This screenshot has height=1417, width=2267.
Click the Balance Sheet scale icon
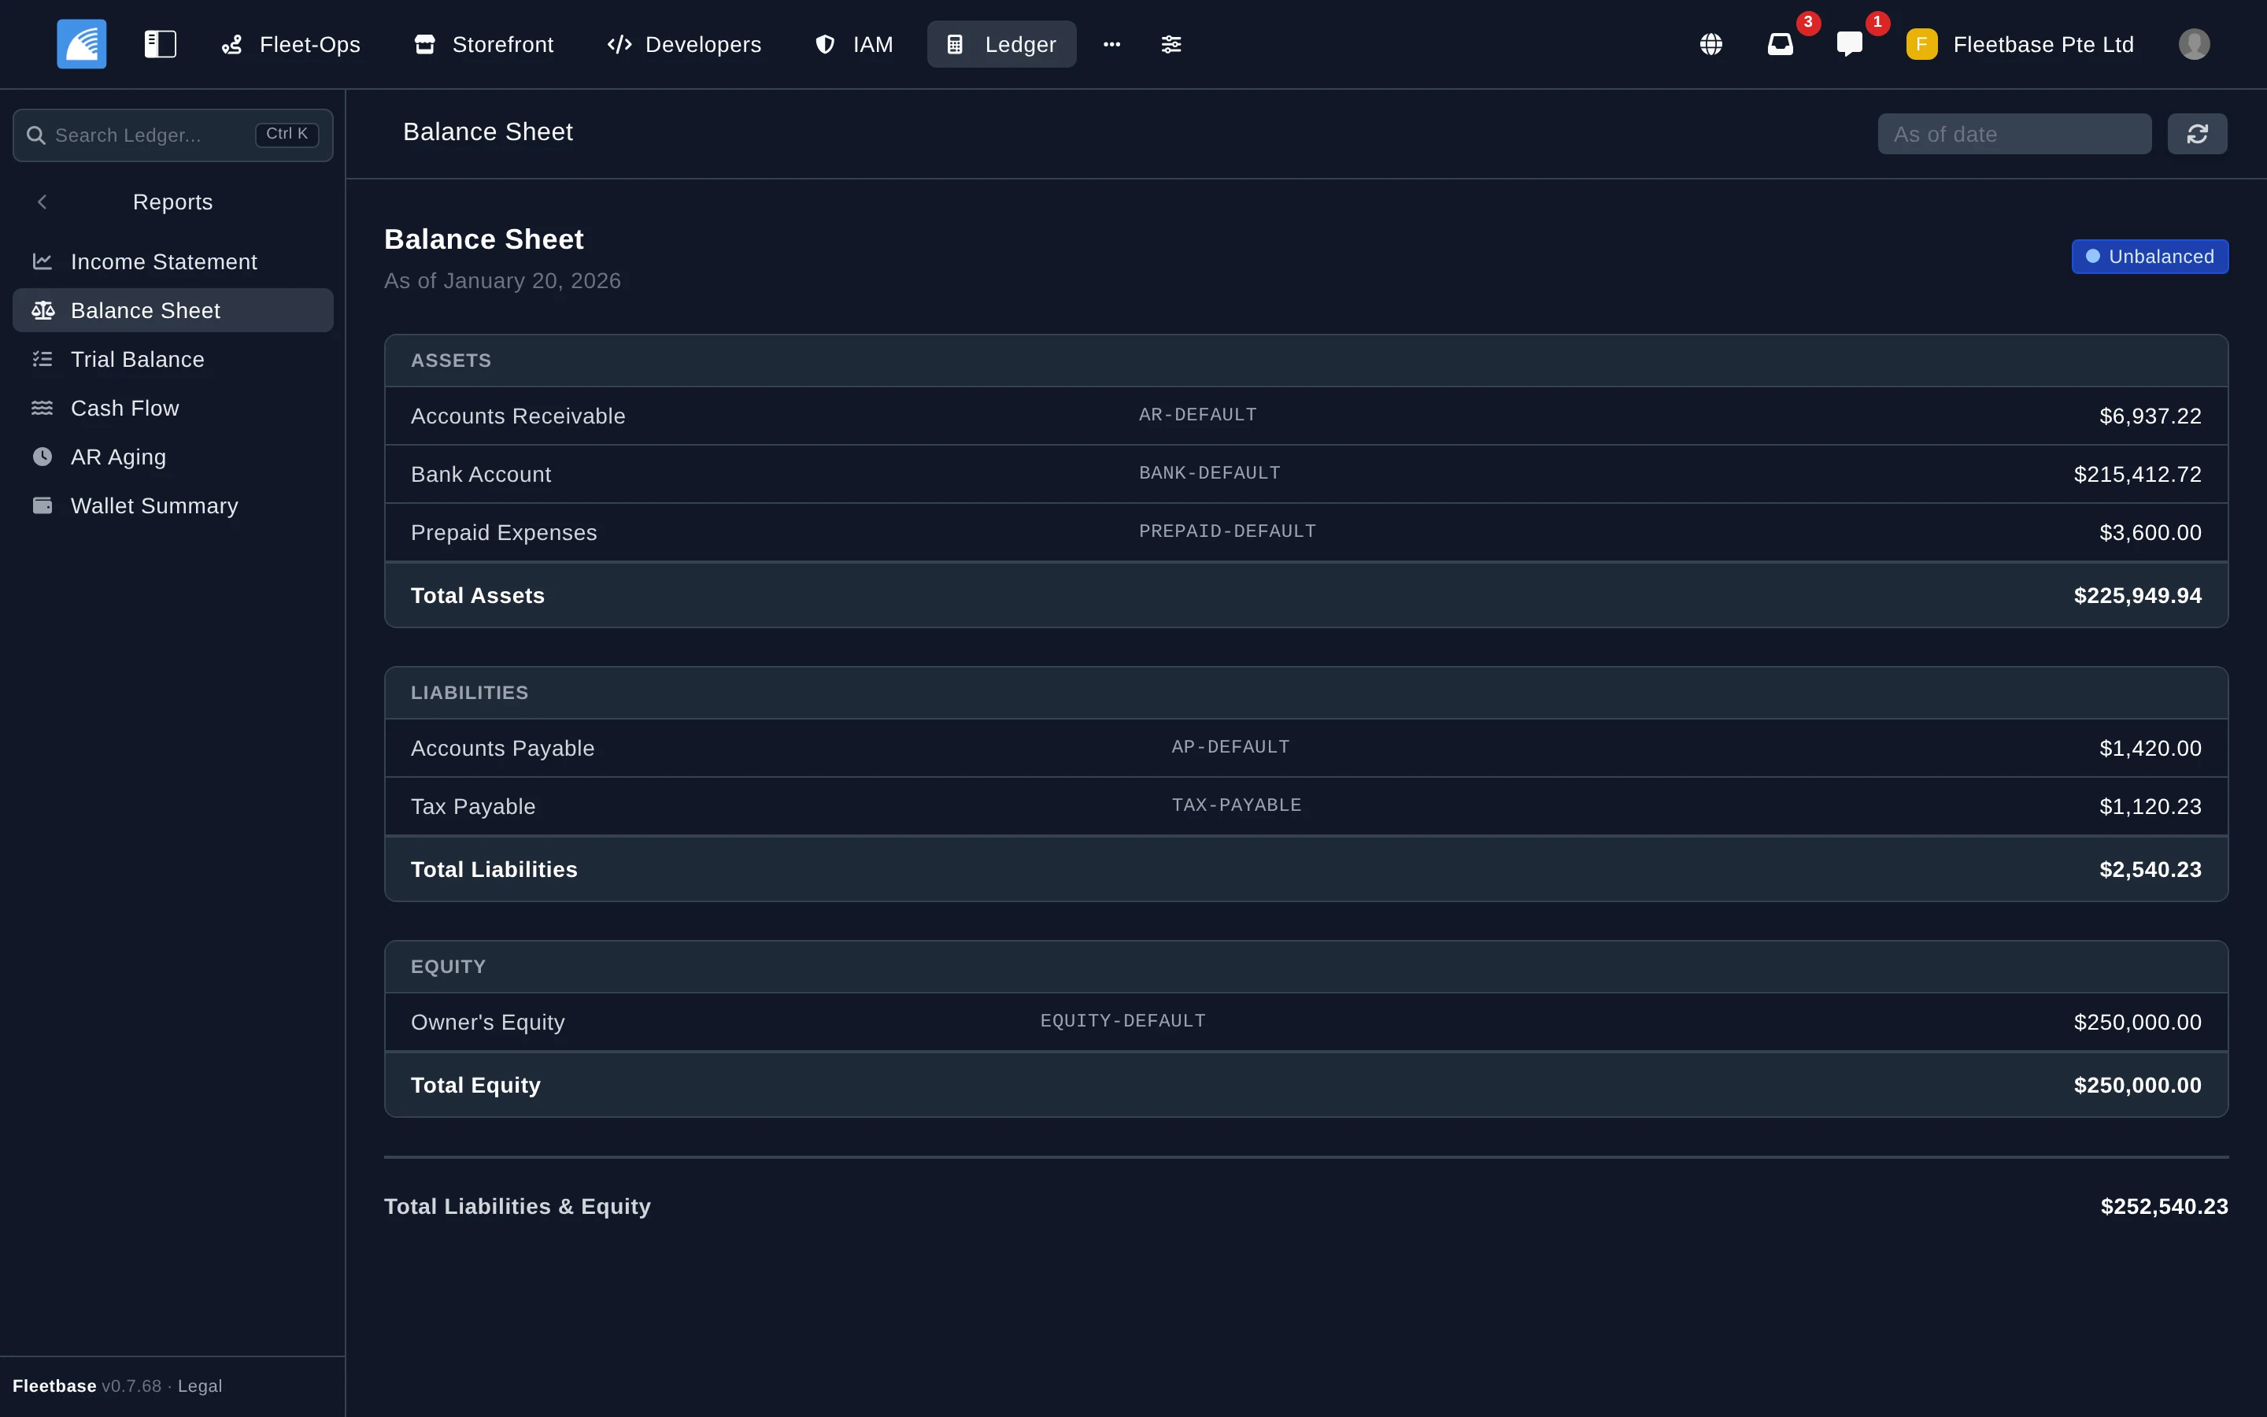(43, 310)
